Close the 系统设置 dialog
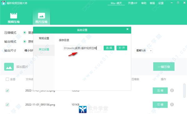187x114 pixels. 127,29
